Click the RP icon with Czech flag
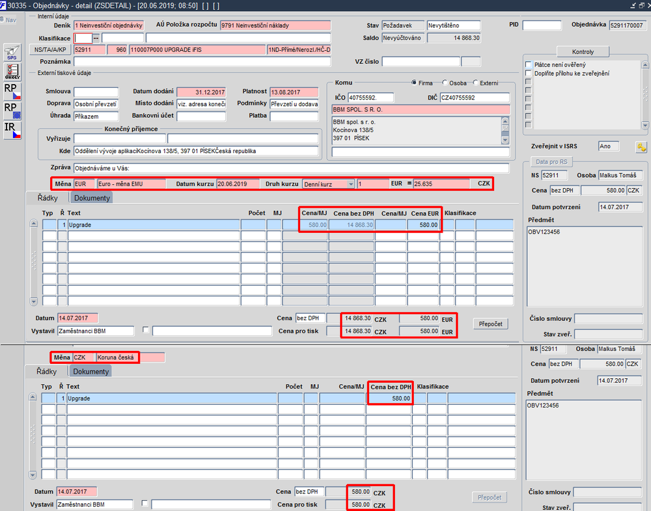 (x=12, y=91)
